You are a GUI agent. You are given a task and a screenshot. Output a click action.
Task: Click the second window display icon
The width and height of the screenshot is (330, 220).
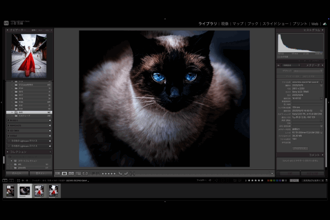[11, 181]
